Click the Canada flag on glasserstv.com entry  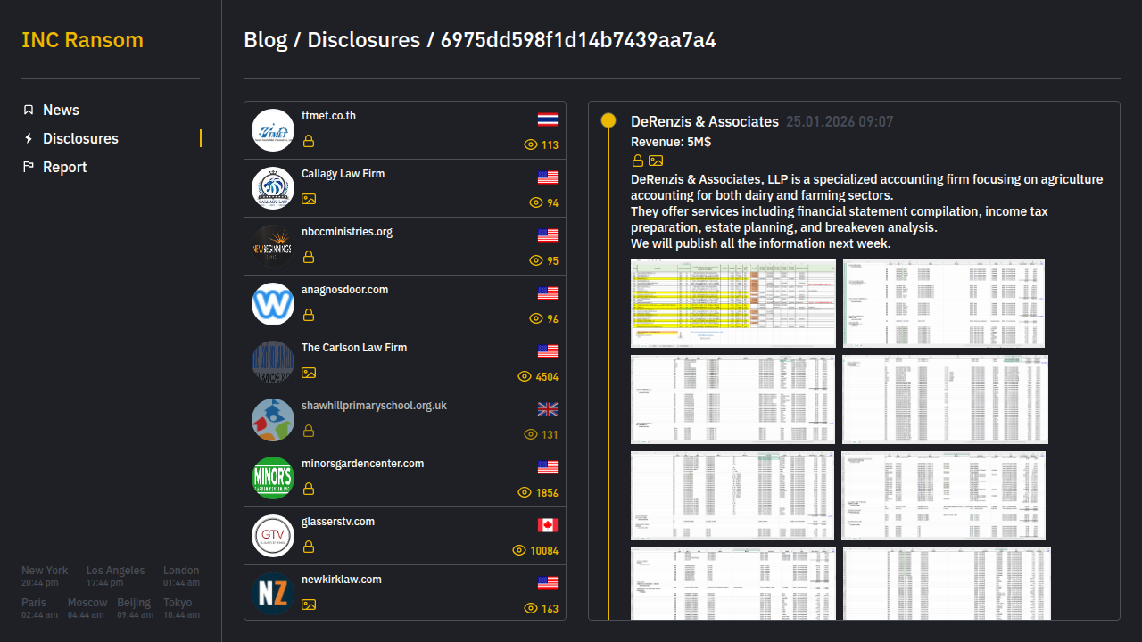click(548, 525)
